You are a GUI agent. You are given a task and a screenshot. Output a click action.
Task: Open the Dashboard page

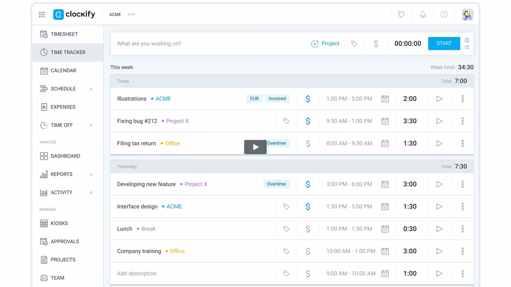click(68, 156)
